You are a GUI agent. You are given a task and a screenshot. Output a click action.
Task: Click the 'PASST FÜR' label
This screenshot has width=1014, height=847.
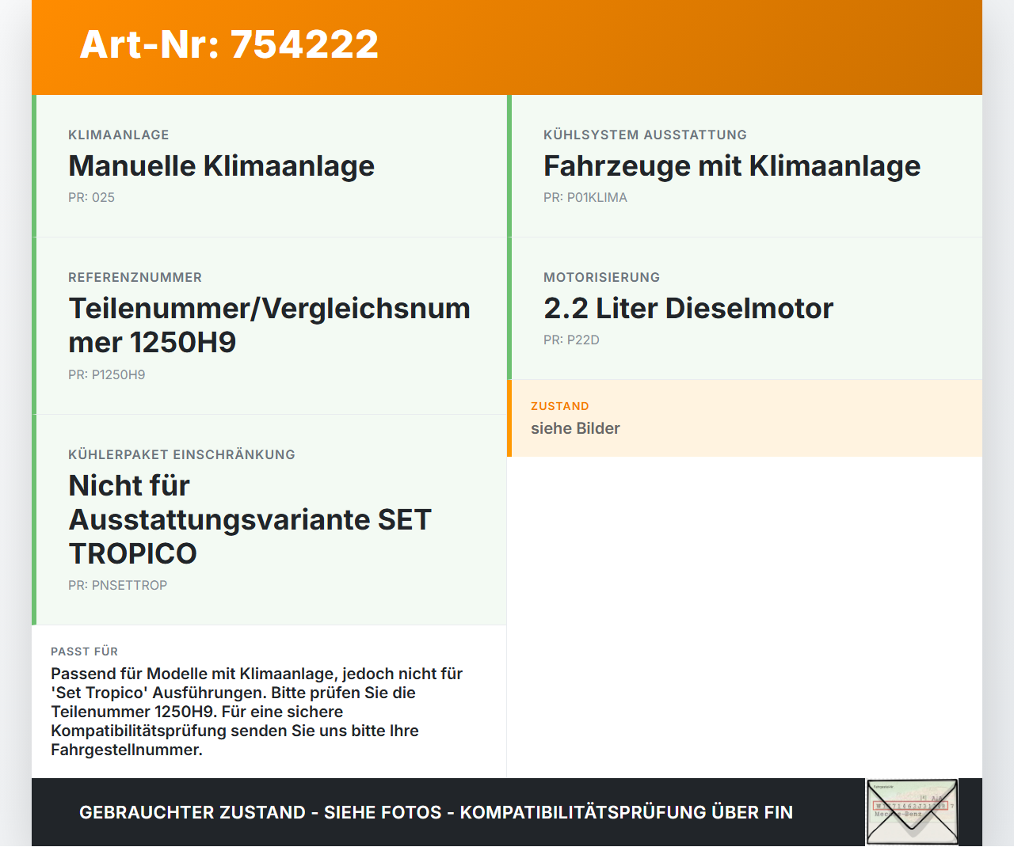pyautogui.click(x=84, y=651)
